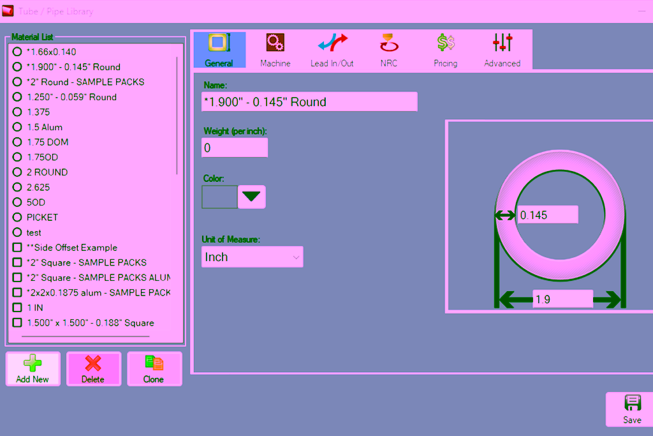
Task: Open the Unit of Measure Inch dropdown
Action: 252,257
